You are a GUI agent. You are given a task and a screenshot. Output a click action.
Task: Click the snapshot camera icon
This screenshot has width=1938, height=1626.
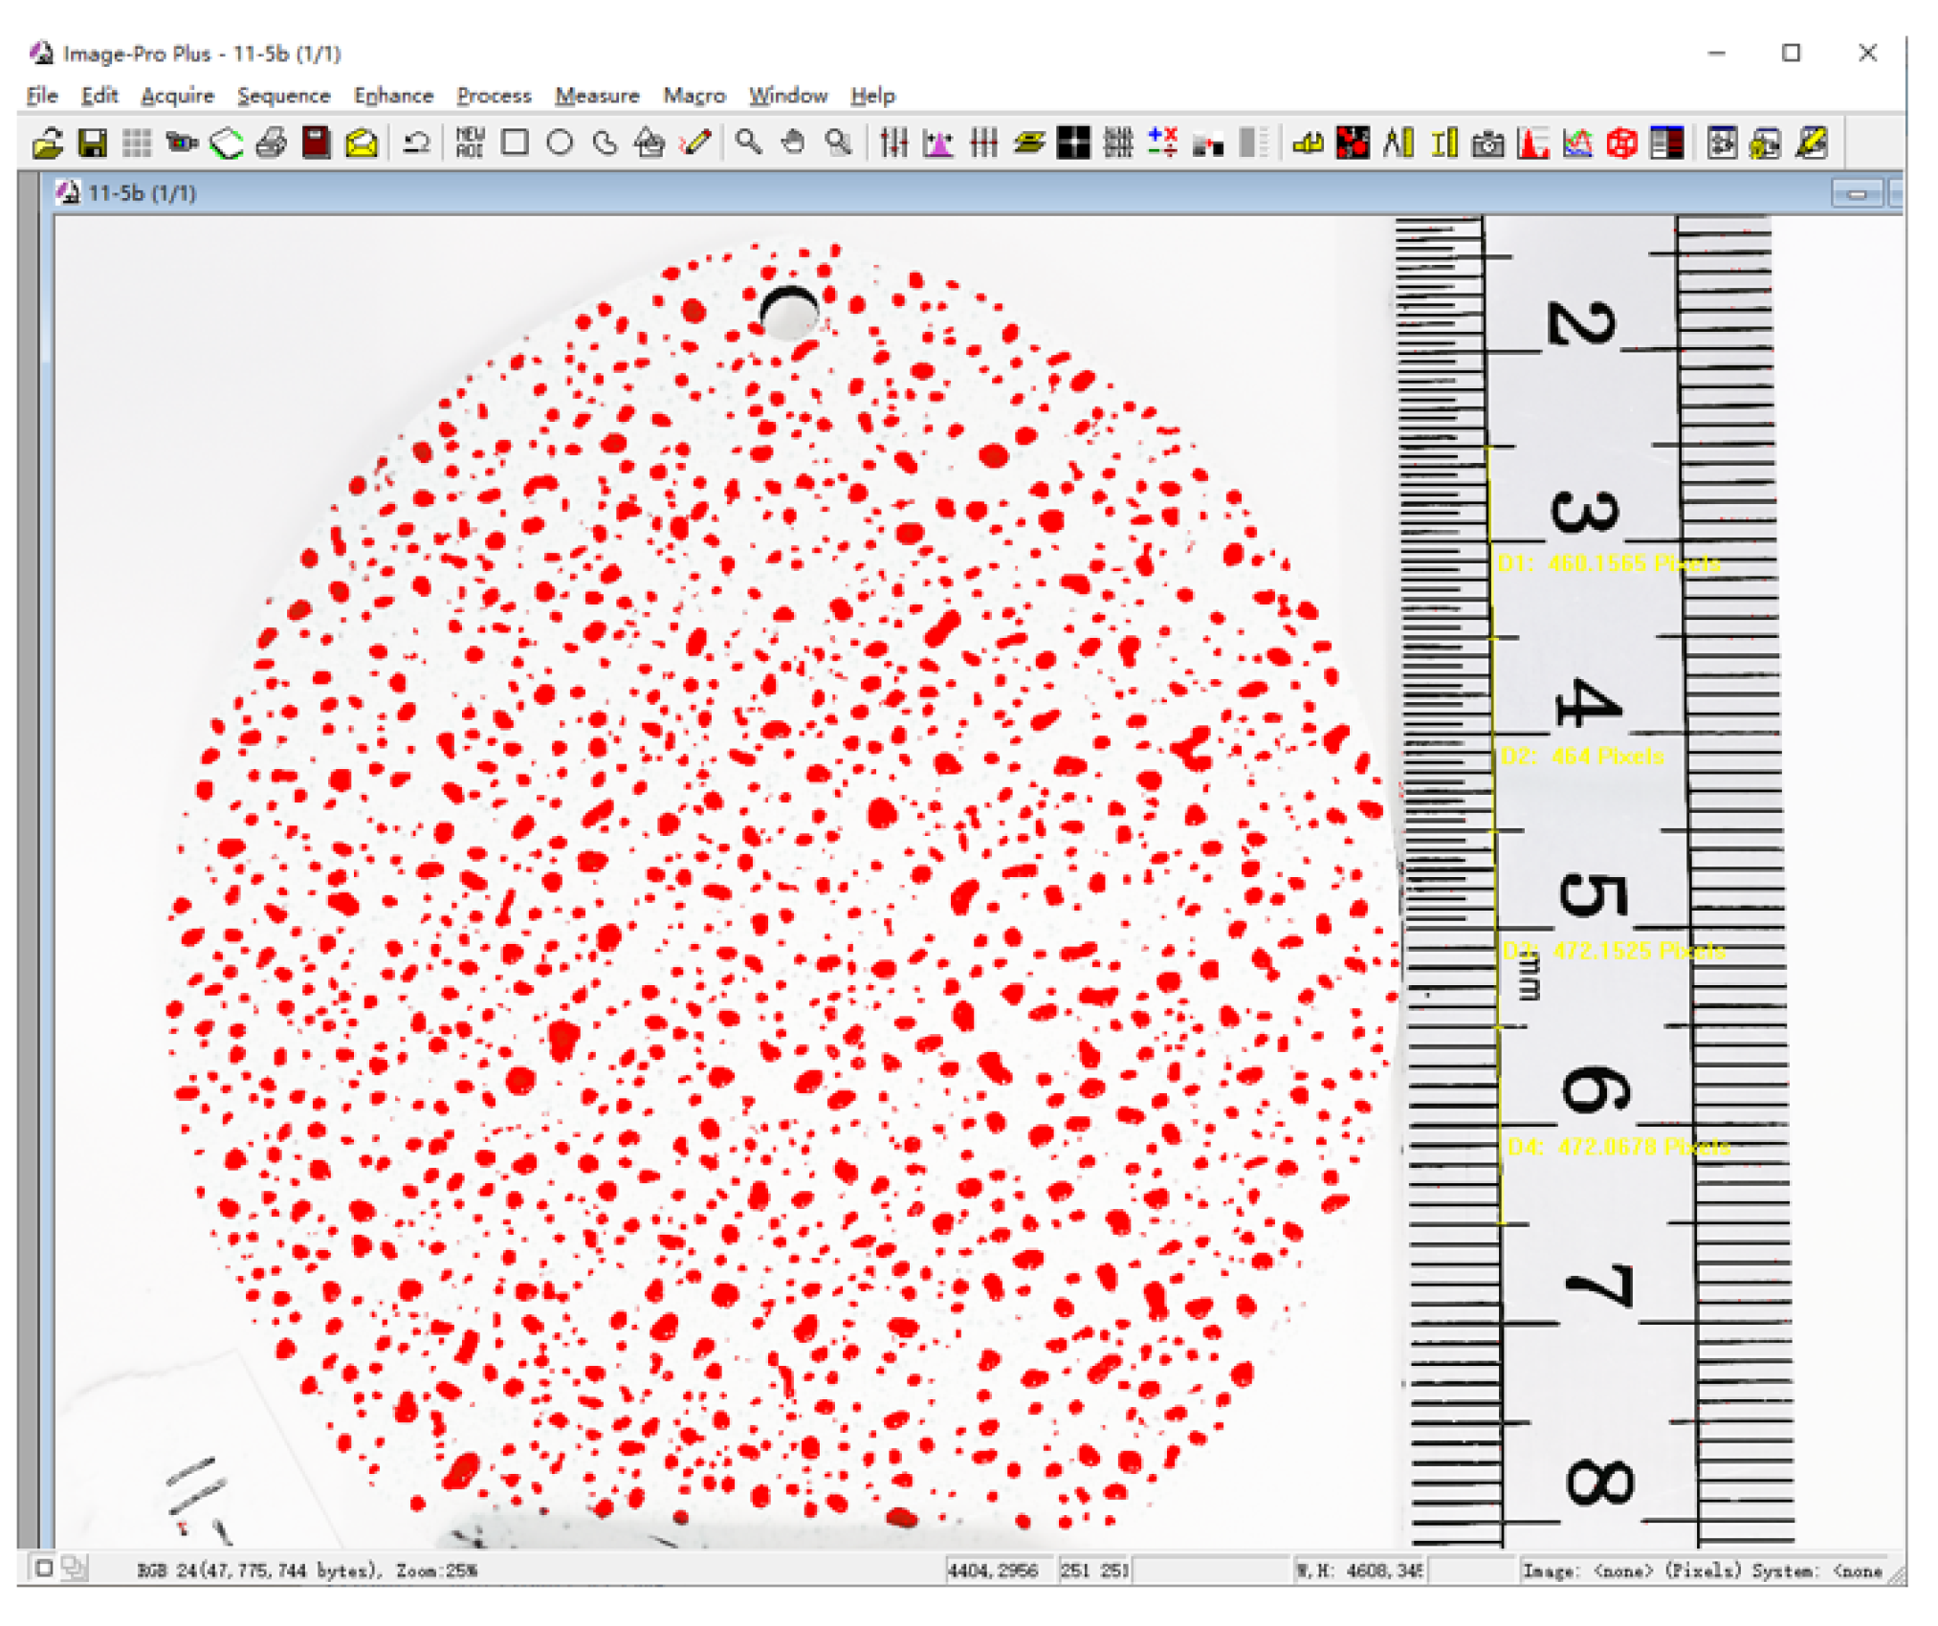click(x=1487, y=143)
